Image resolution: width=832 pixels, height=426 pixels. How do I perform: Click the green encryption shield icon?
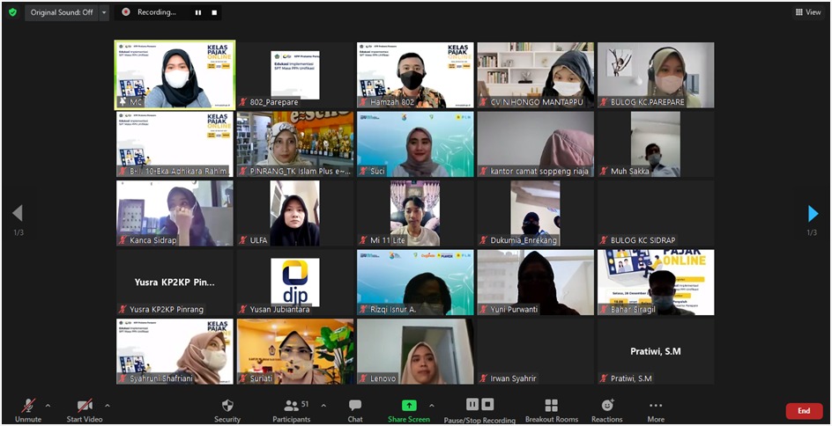[12, 12]
